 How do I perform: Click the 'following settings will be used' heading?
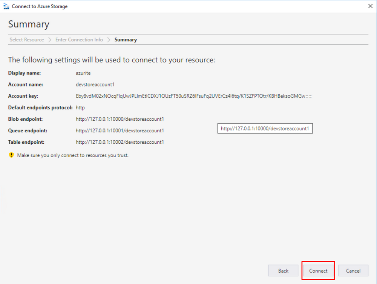[x=112, y=60]
